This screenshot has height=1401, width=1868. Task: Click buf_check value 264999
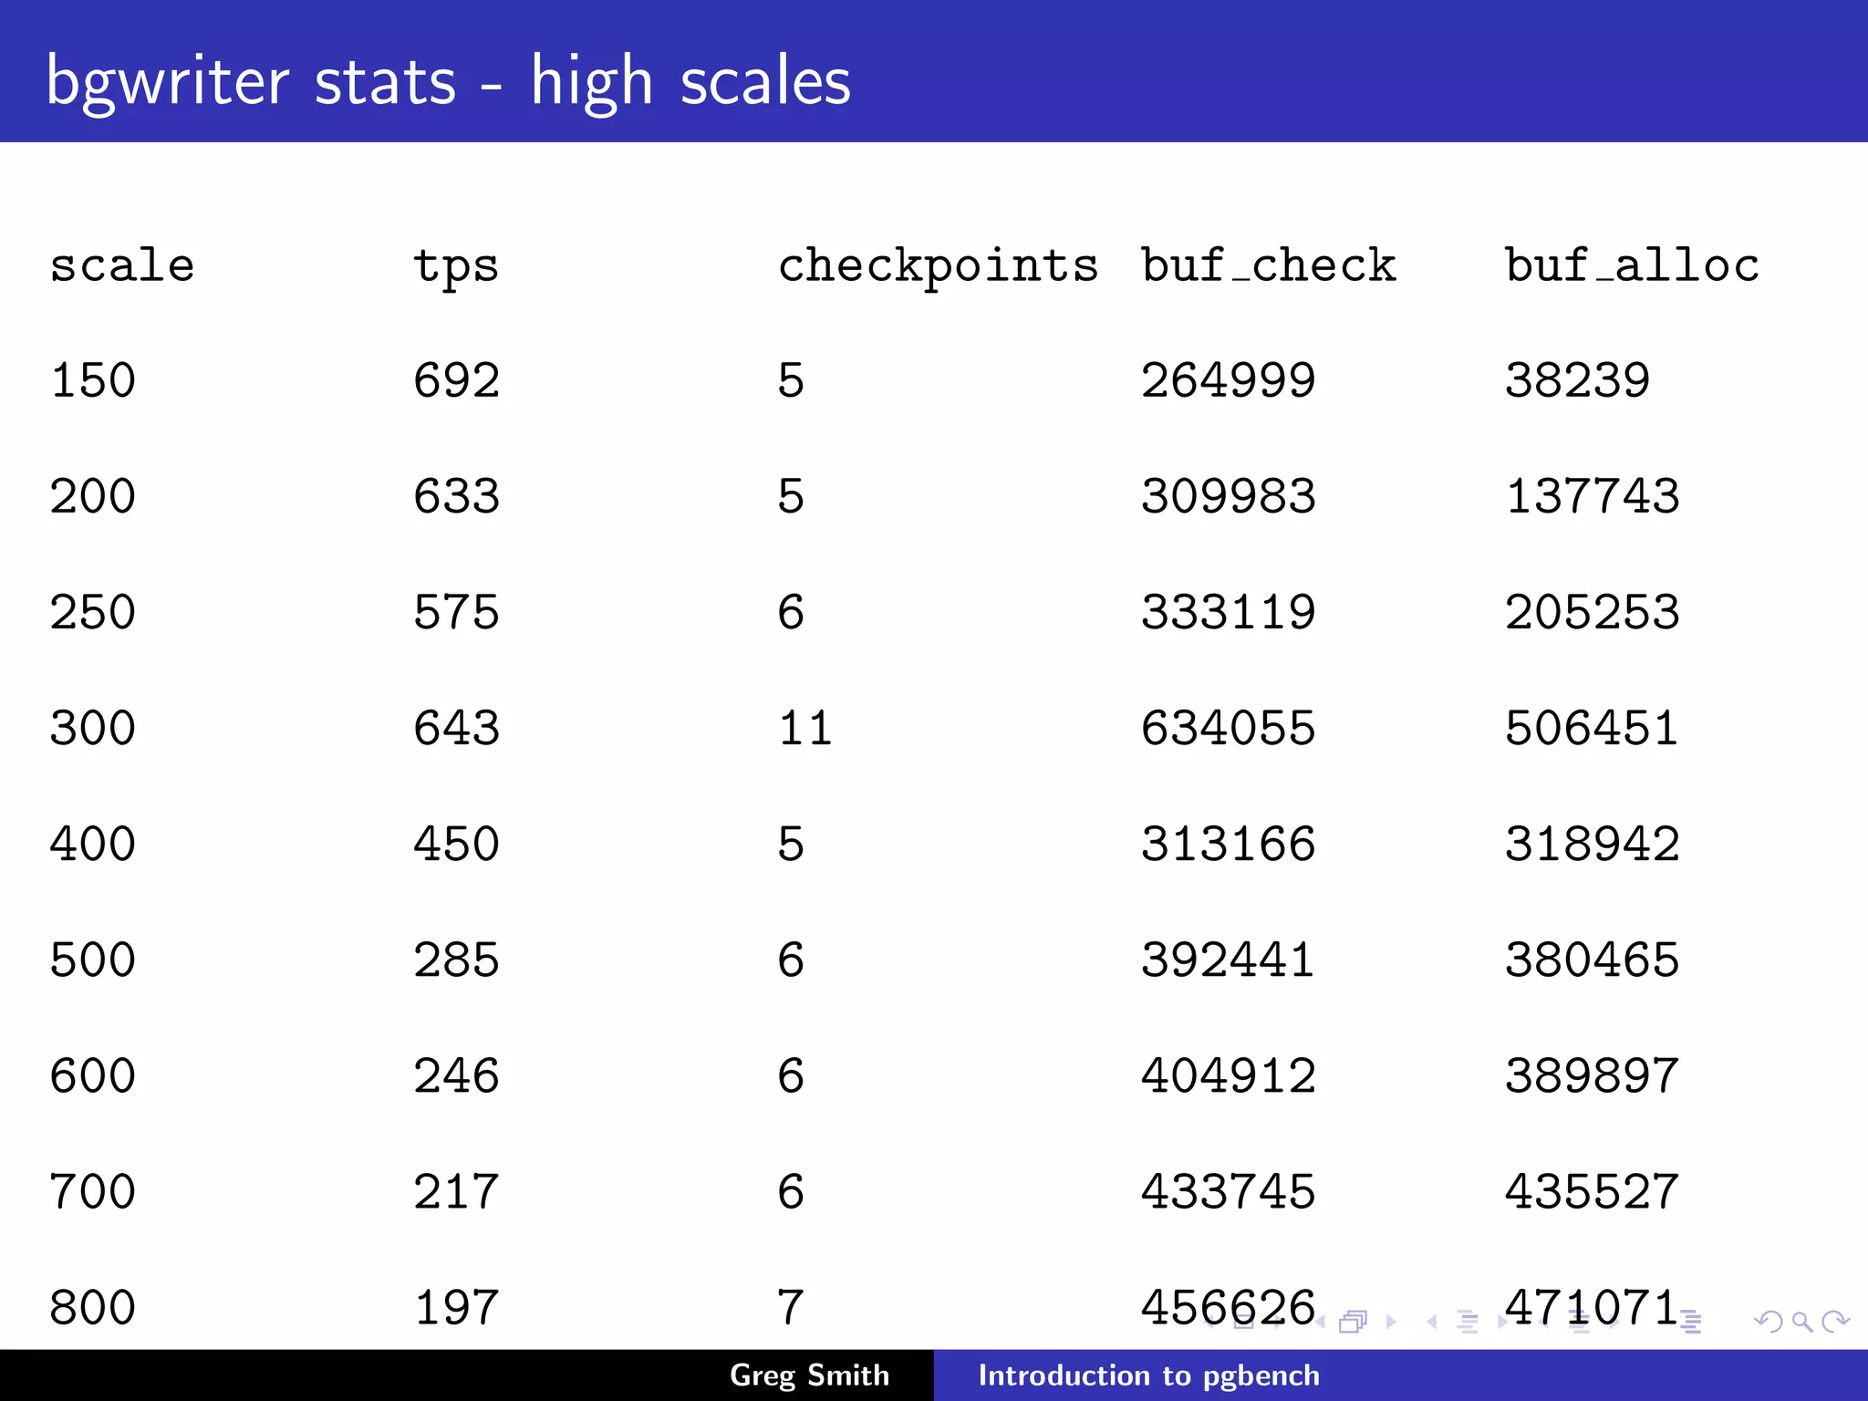click(x=1228, y=380)
